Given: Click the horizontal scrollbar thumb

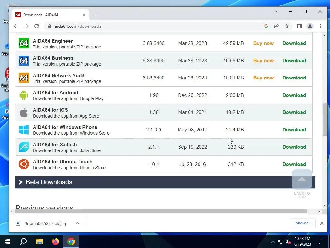Looking at the screenshot, I should click(x=161, y=211).
